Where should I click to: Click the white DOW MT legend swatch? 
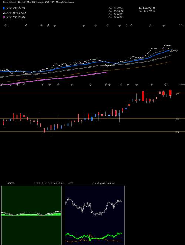[4, 13]
